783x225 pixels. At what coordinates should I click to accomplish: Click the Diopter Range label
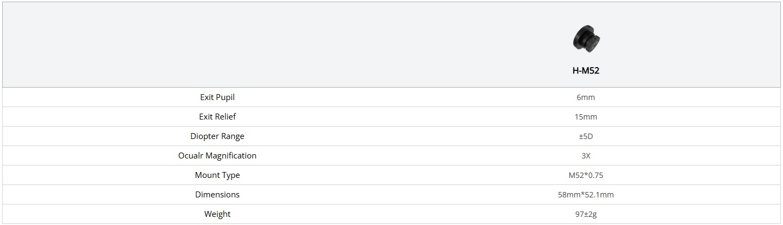217,136
